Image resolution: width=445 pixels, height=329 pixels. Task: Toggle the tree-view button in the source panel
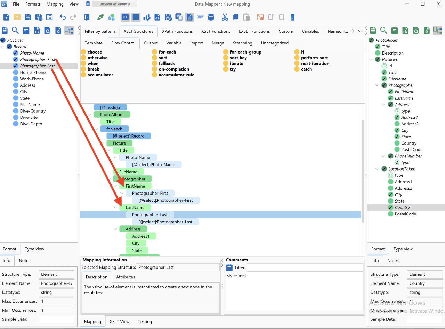[69, 30]
